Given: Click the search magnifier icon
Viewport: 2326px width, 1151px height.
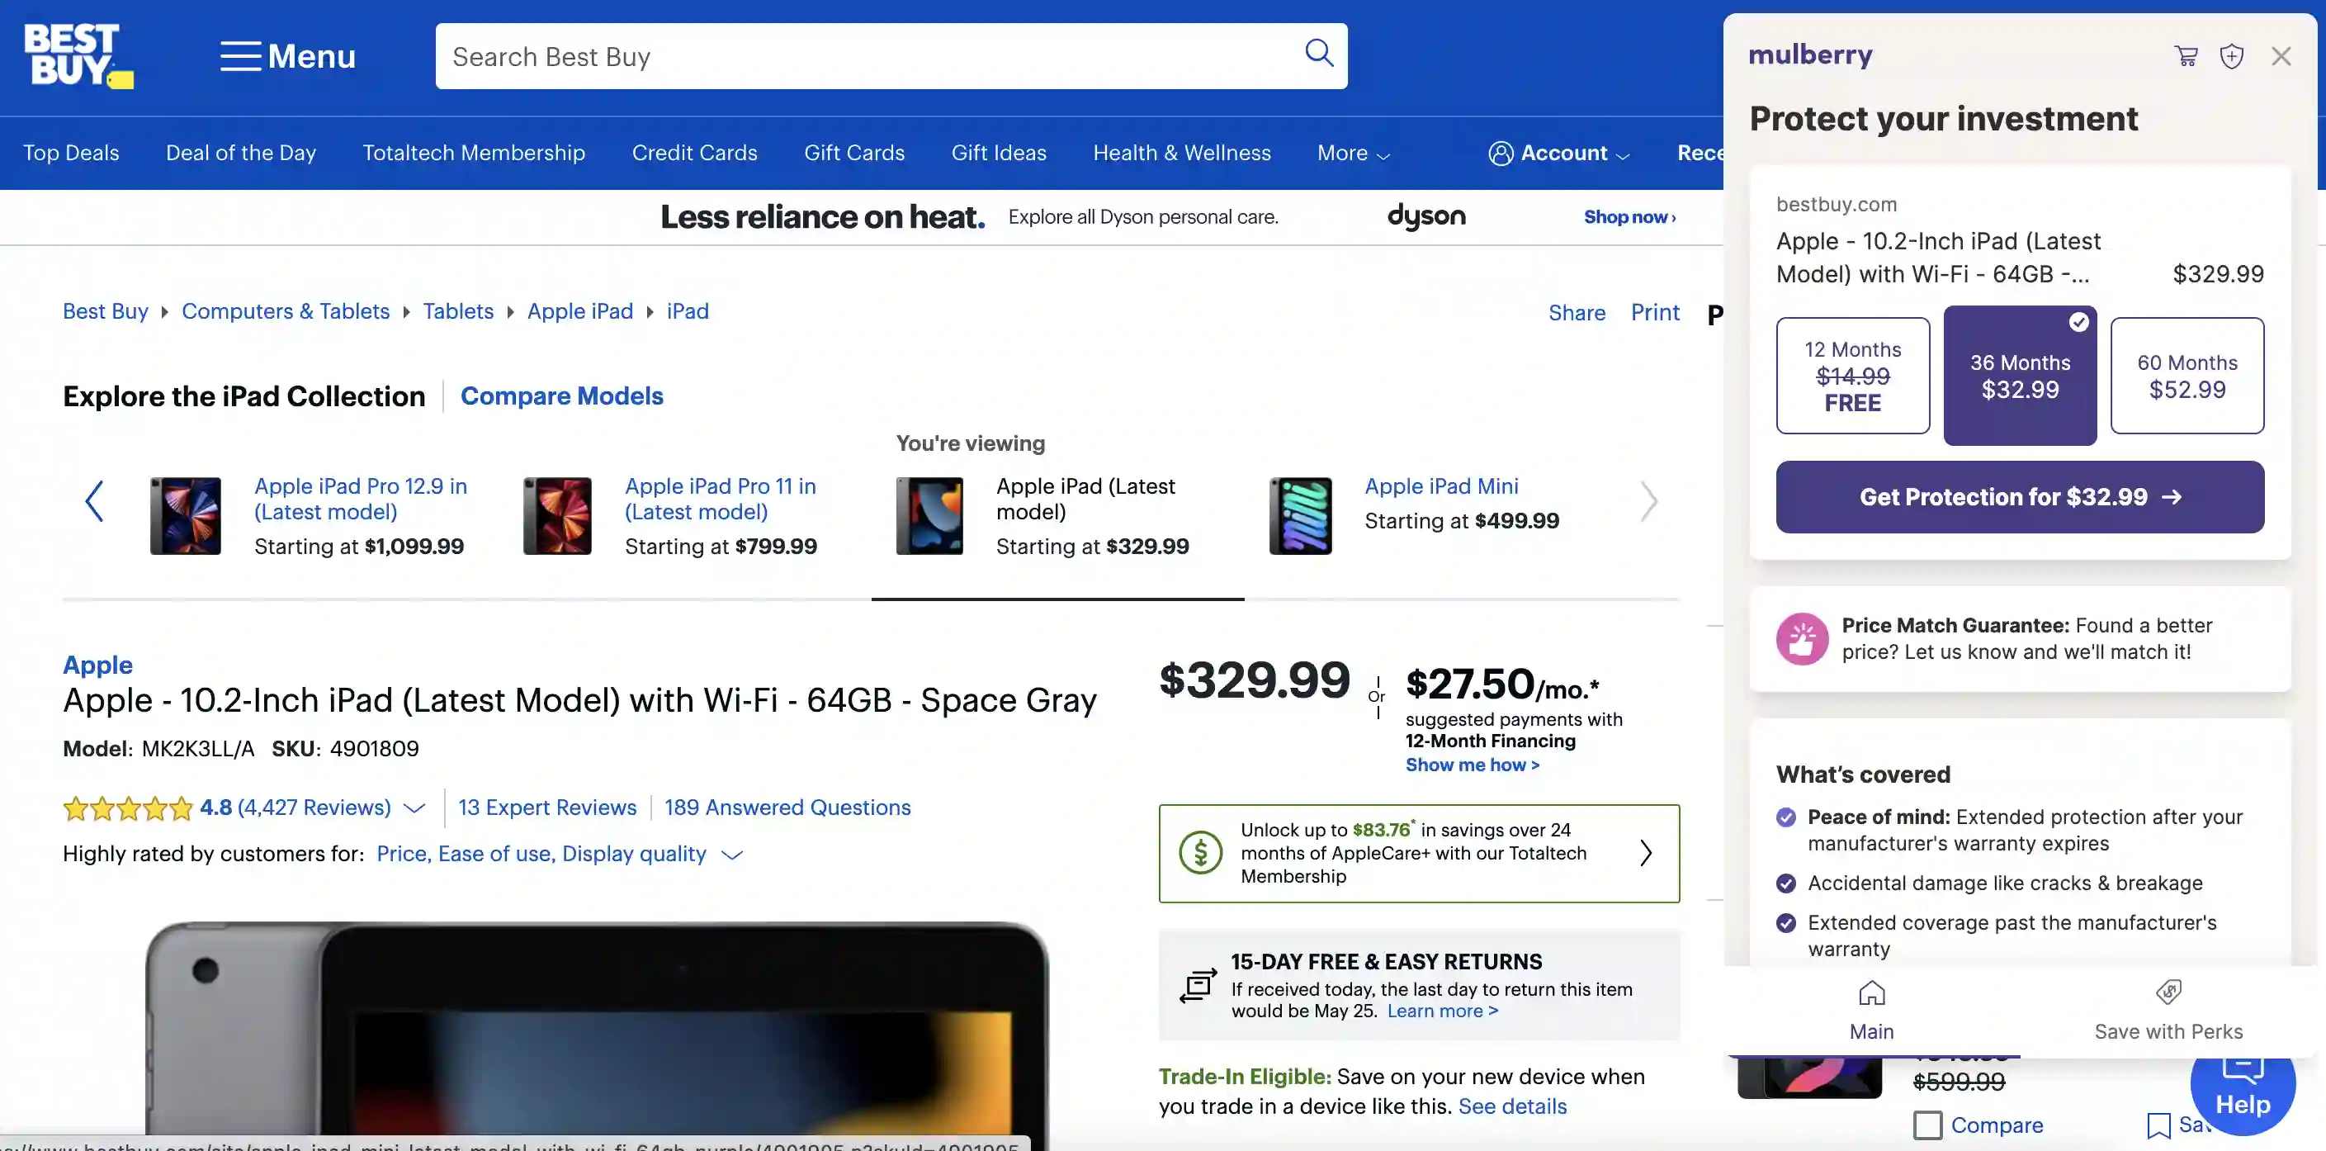Looking at the screenshot, I should pos(1319,52).
